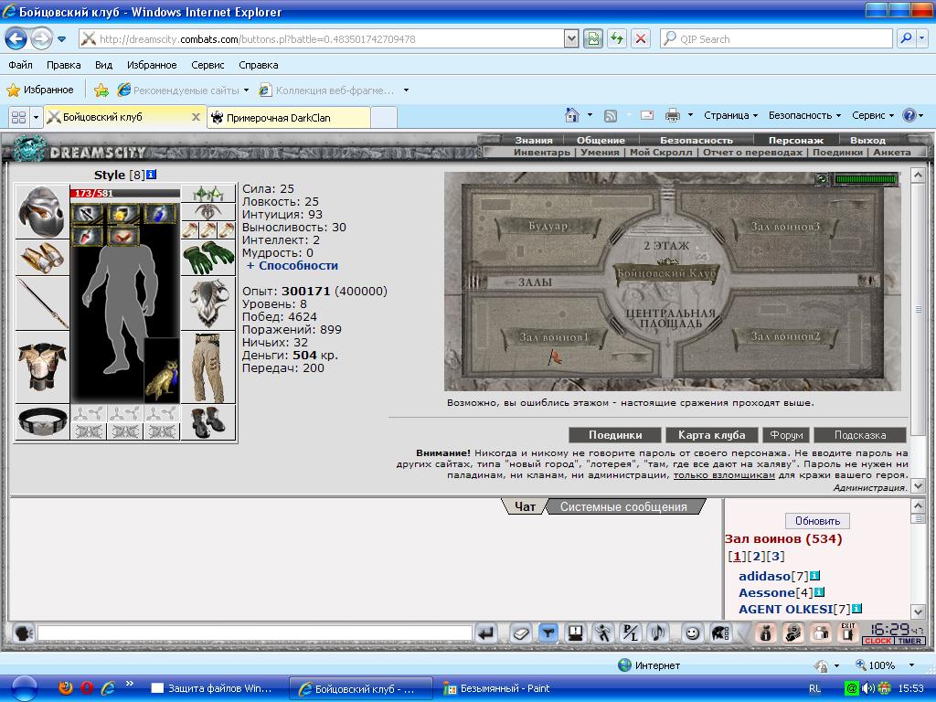The width and height of the screenshot is (936, 702).
Task: Click the Форум button
Action: 786,435
